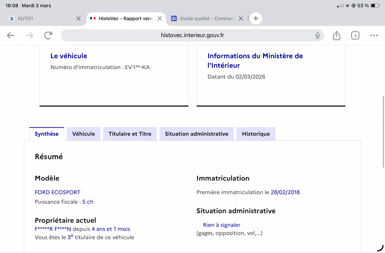Tap the browser forward arrow

(x=29, y=36)
